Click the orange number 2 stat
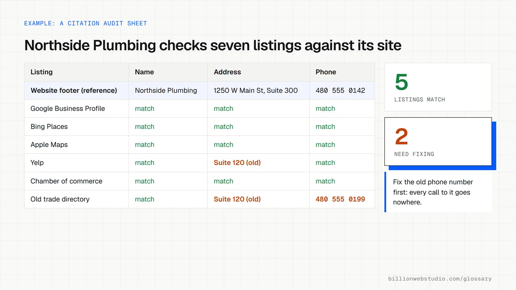The width and height of the screenshot is (516, 290). (401, 137)
